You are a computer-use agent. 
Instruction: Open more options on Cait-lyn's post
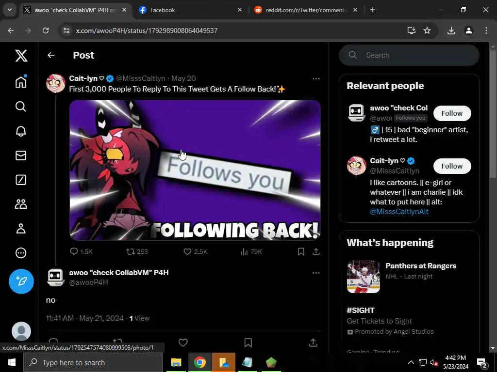click(316, 78)
